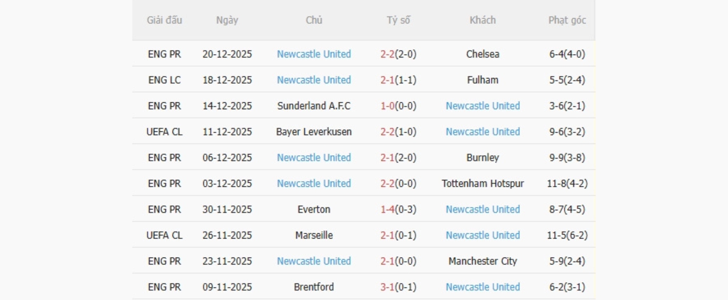Select Newcastle United link in the Everton fixture
This screenshot has height=300, width=728.
point(482,209)
